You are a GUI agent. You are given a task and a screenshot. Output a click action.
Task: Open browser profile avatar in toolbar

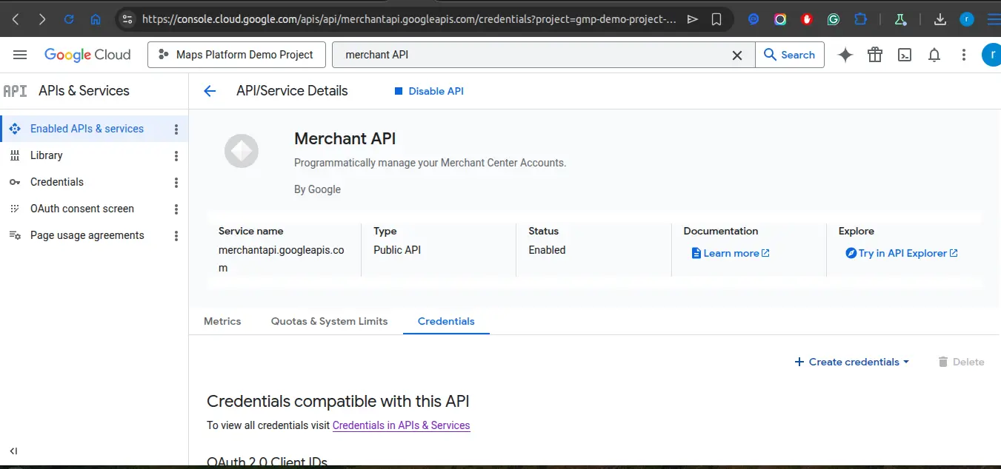tap(967, 19)
